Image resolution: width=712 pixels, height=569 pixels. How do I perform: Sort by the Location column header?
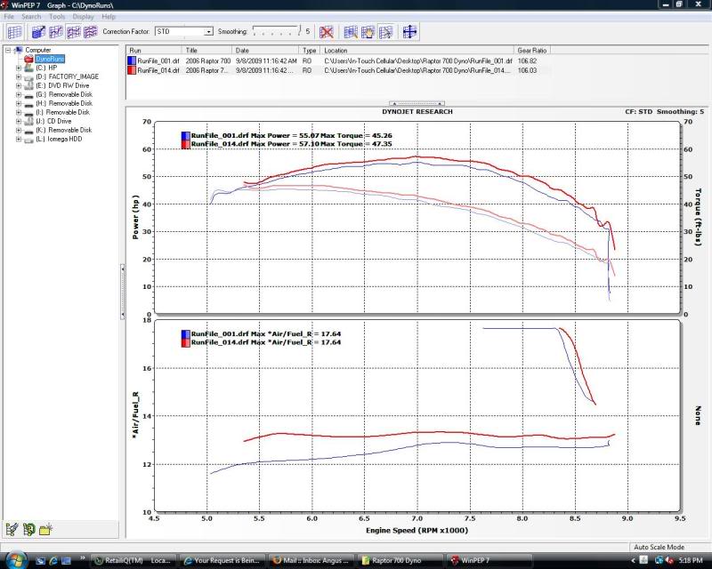click(x=417, y=51)
